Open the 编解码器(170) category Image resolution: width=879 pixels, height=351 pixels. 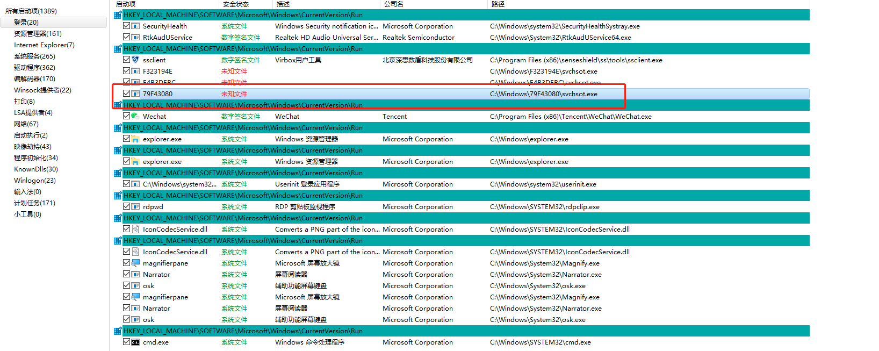pyautogui.click(x=34, y=78)
